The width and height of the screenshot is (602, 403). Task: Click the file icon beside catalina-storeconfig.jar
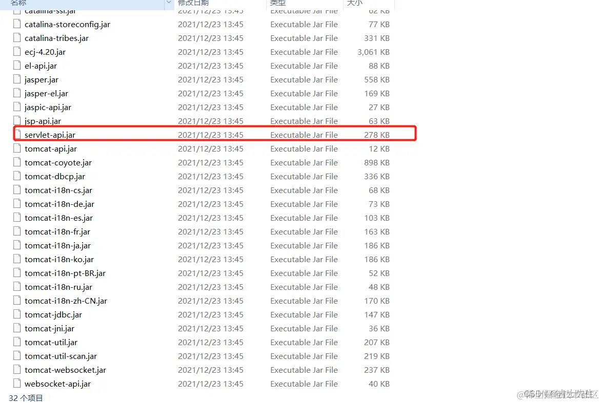(x=17, y=24)
